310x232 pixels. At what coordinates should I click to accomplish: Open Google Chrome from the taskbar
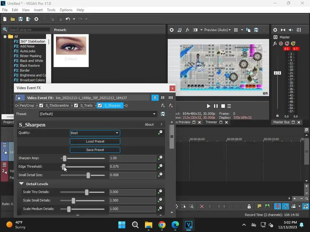[x=162, y=225]
